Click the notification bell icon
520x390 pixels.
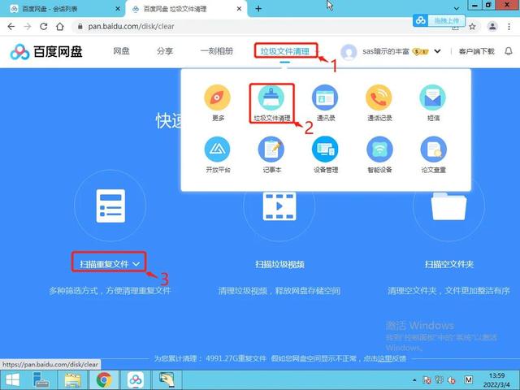click(509, 51)
